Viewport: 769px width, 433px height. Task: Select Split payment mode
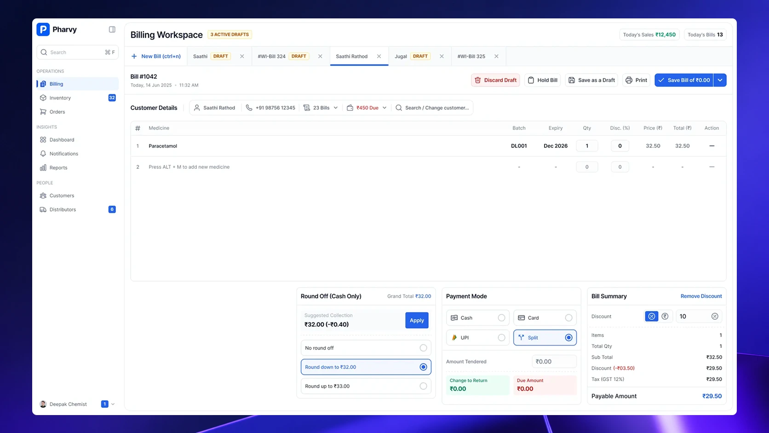coord(545,338)
